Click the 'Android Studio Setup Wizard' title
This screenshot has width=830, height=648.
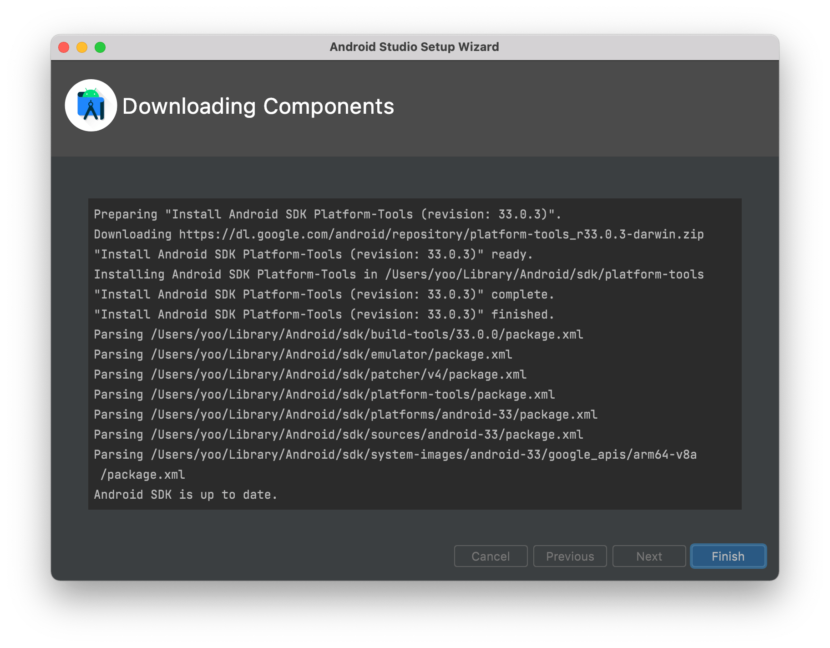pos(414,47)
